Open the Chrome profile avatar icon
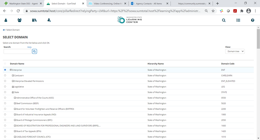Viewport: 260px width, 140px height. click(249, 11)
